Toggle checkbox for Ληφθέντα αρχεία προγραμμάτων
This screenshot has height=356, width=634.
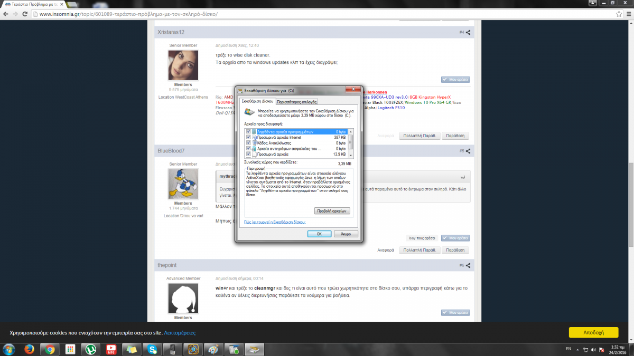point(248,132)
